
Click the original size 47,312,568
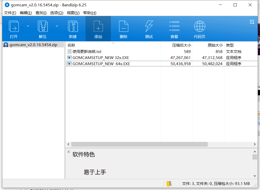click(212, 58)
